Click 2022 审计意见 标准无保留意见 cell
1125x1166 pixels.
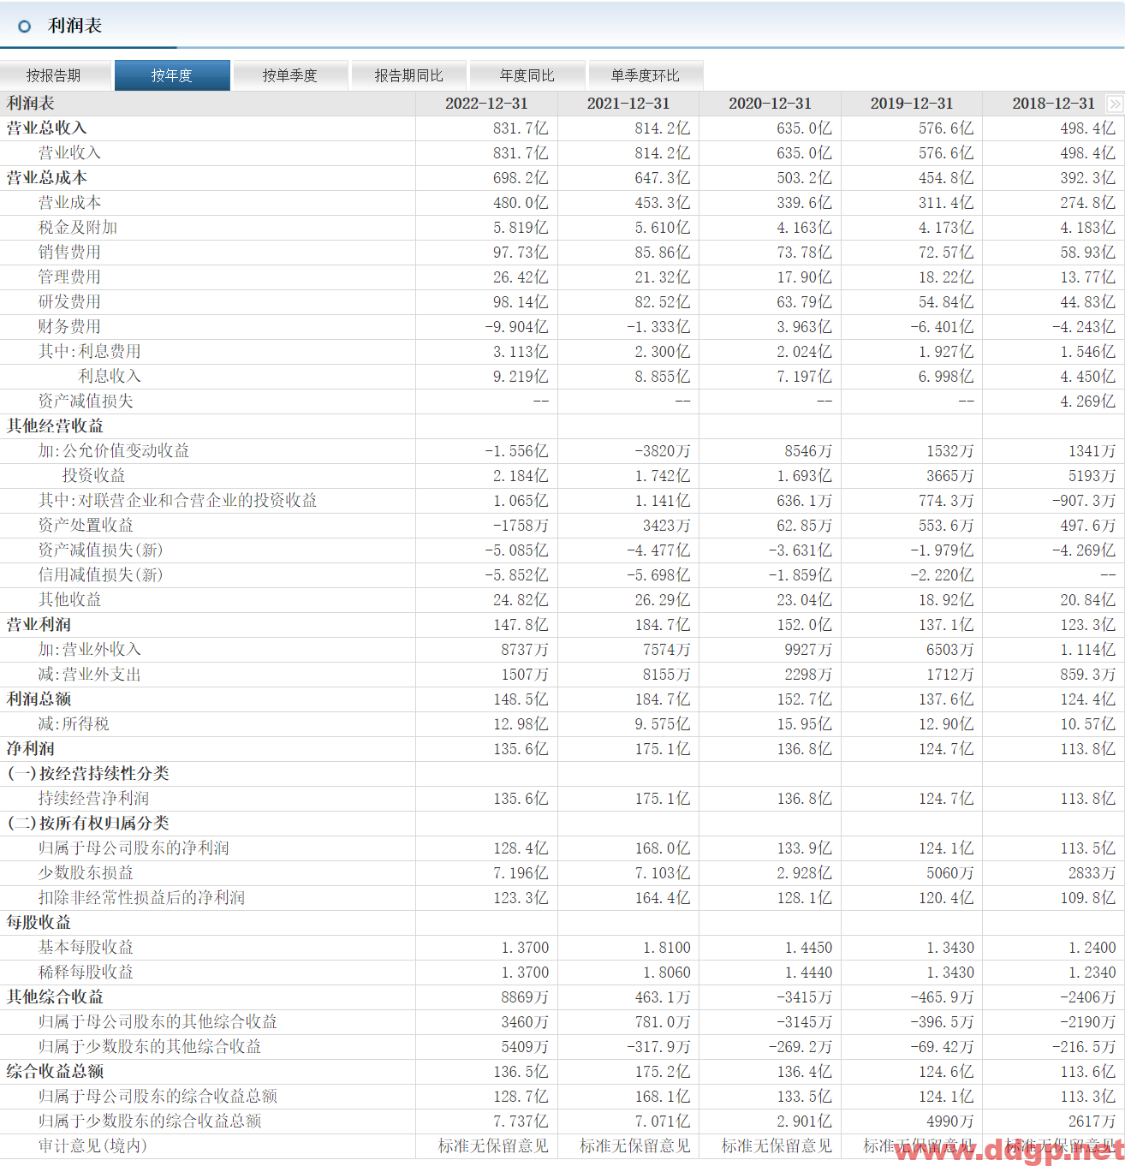click(493, 1146)
